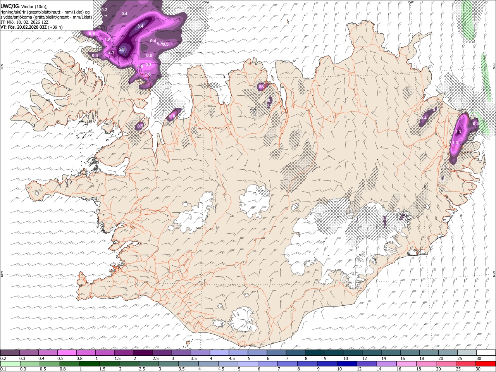This screenshot has width=496, height=372.
Task: Click the 1.5 precipitation value label
Action: click(107, 40)
